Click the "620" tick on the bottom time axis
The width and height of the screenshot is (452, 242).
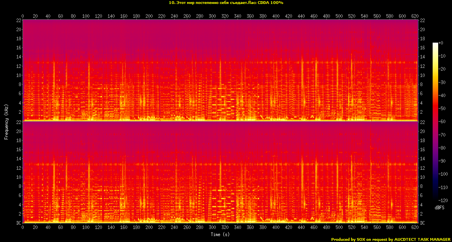click(415, 227)
